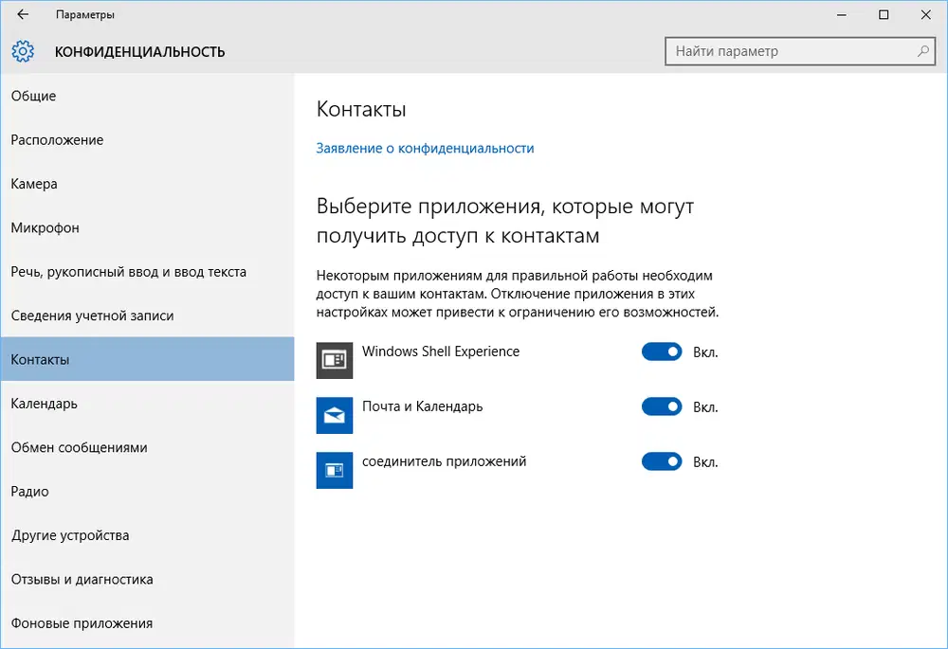Disable contacts access for Windows Shell Experience
948x649 pixels.
point(662,352)
